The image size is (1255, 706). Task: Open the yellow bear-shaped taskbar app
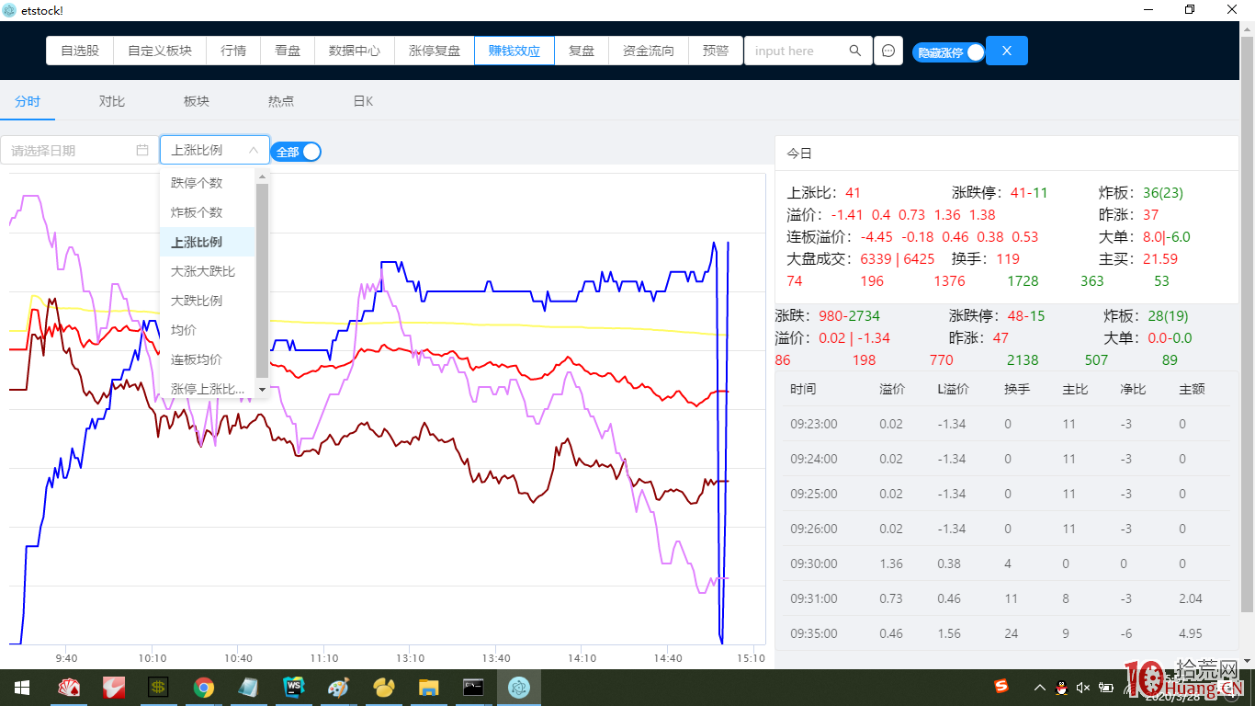[384, 688]
